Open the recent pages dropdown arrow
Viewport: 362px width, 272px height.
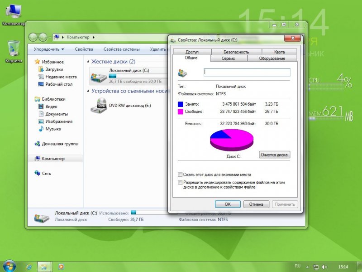50,37
